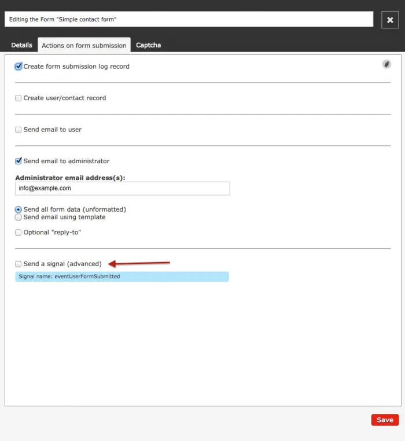This screenshot has width=405, height=441.
Task: Select the Actions on form submission tab
Action: click(x=84, y=45)
